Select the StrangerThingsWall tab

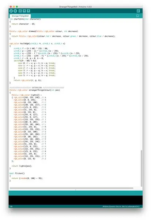[20, 16]
